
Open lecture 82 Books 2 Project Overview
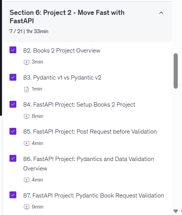(x=62, y=51)
